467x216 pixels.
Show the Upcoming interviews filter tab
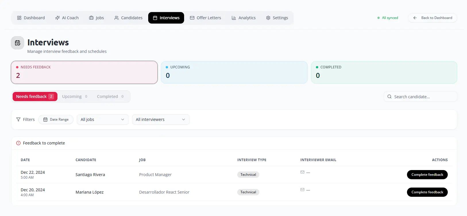click(75, 97)
